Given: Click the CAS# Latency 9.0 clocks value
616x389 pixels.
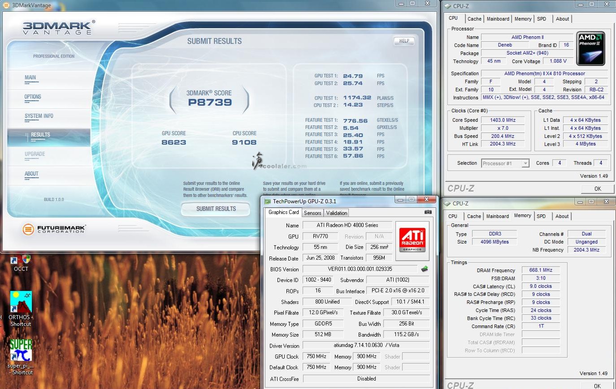Looking at the screenshot, I should click(541, 286).
